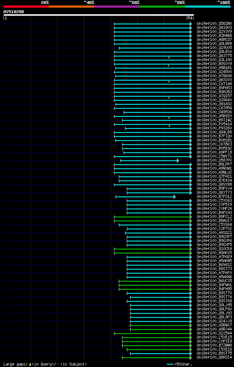Viewport: 234px width, 367px height.
Task: Select the UniRef100_B9I1W2 label
Action: [214, 120]
